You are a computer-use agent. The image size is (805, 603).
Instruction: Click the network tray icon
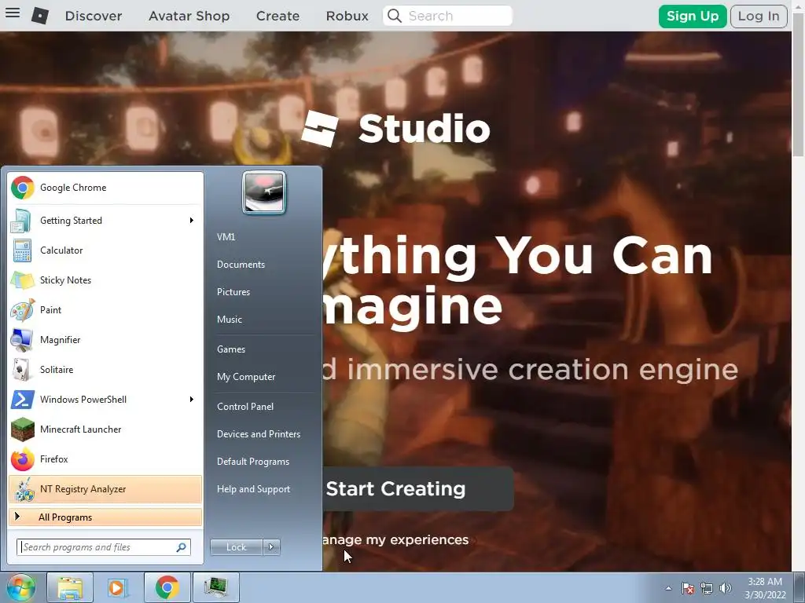(x=707, y=588)
